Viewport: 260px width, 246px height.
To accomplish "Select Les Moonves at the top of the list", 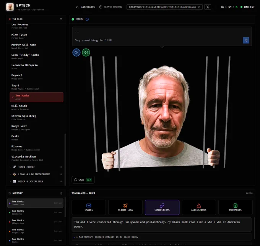I will coord(36,26).
